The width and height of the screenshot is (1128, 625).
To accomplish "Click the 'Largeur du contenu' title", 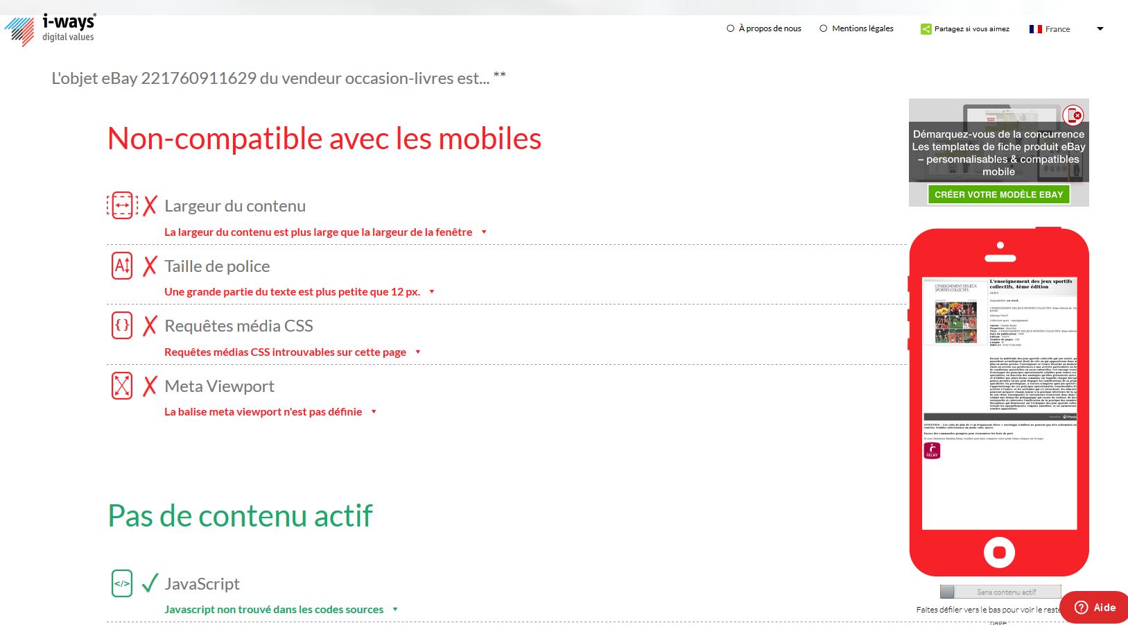I will coord(235,206).
